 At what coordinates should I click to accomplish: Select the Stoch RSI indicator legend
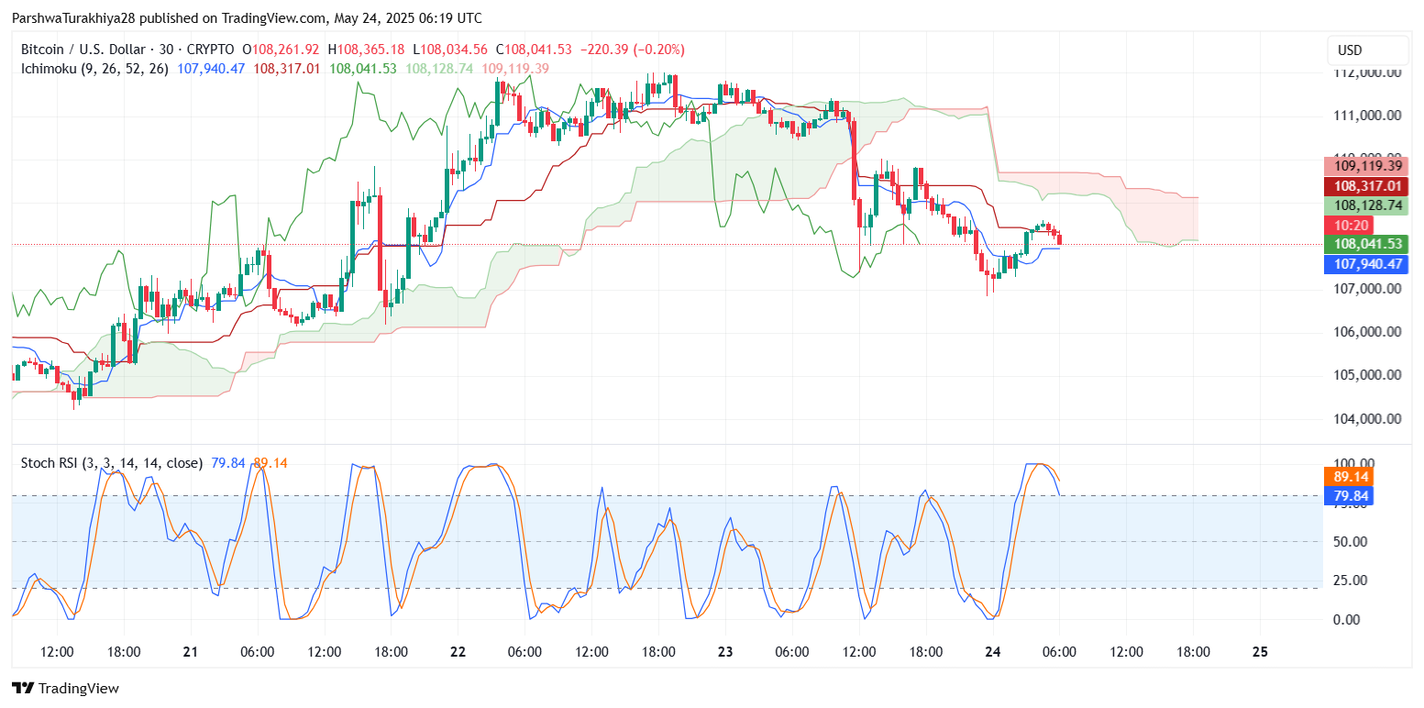(x=112, y=463)
